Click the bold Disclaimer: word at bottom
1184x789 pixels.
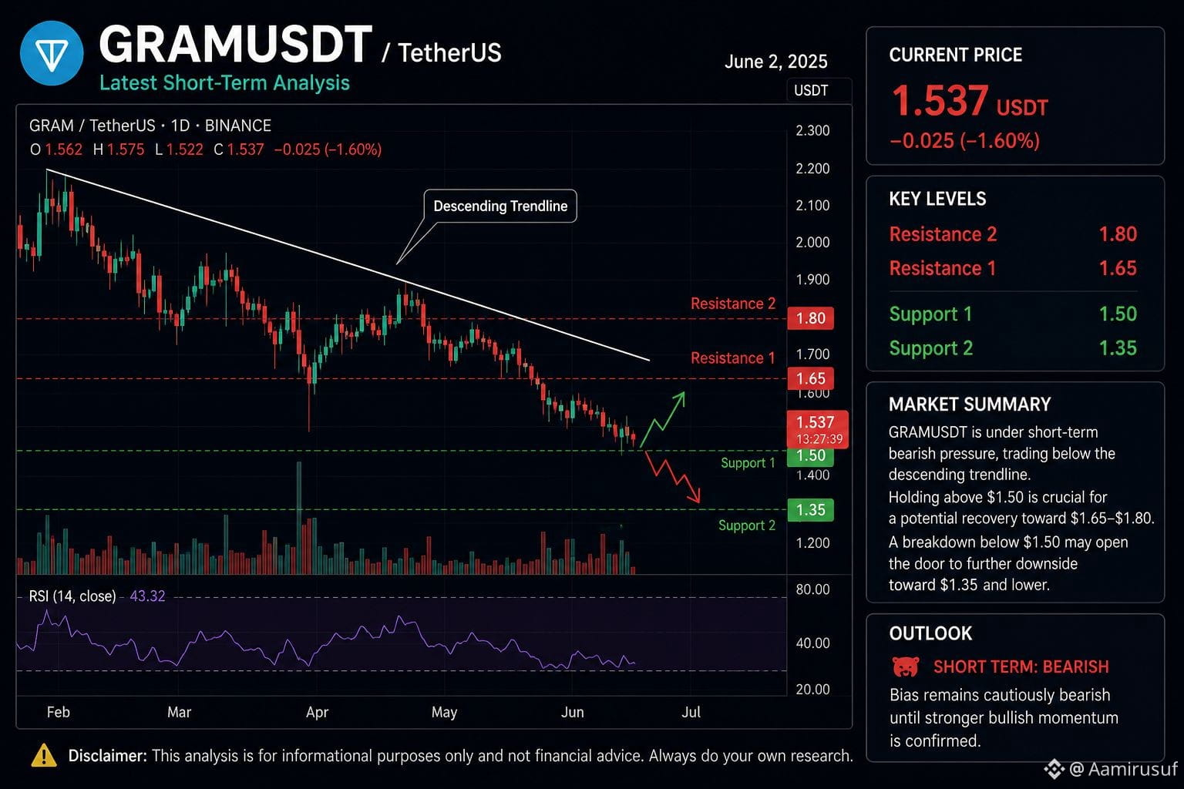(107, 756)
